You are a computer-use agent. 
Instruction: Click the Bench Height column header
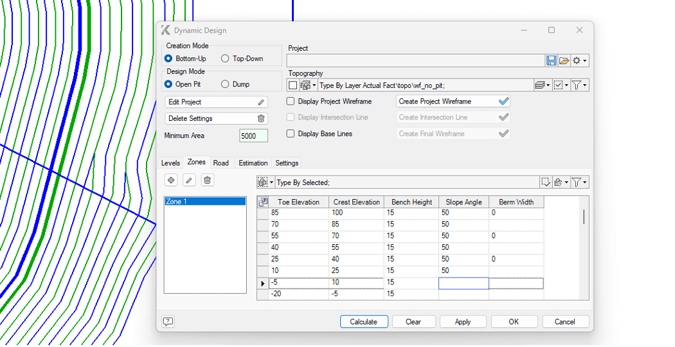coord(411,202)
